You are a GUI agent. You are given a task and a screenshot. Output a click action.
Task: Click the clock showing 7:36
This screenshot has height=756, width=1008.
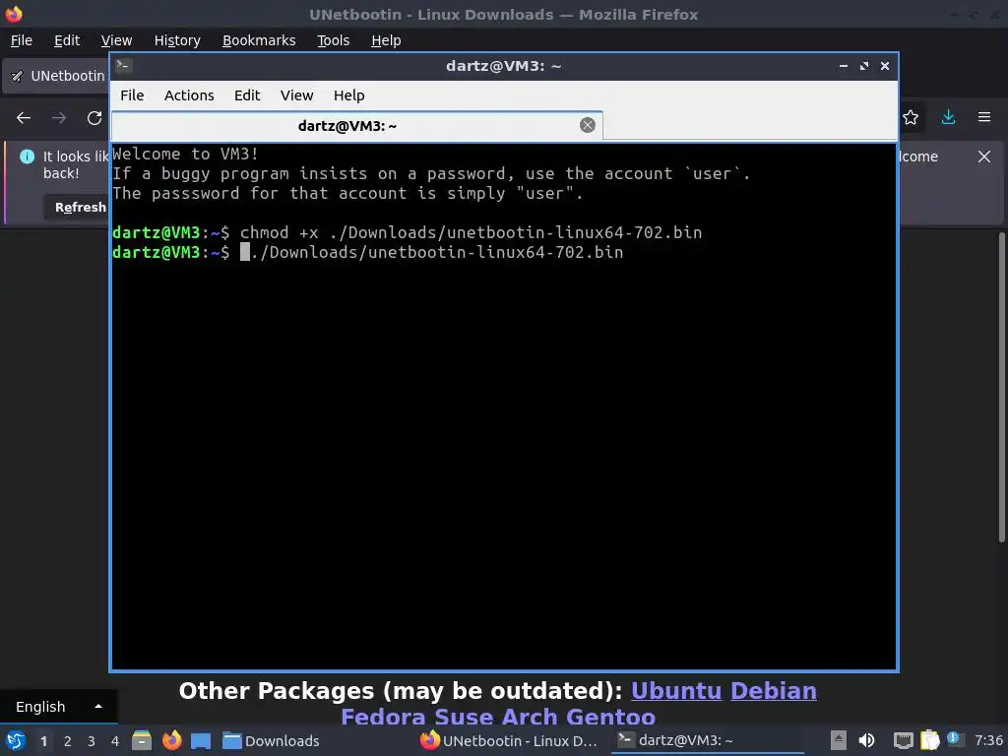[988, 740]
